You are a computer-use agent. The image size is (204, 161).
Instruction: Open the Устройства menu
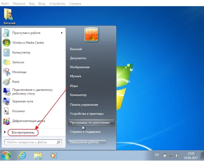pyautogui.click(x=57, y=3)
